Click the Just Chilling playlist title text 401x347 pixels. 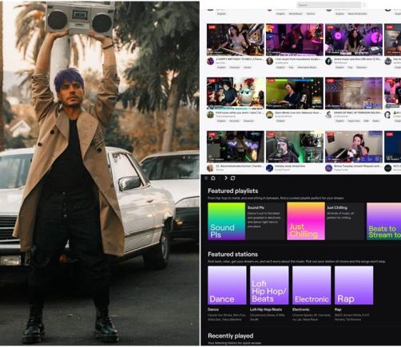coord(337,207)
